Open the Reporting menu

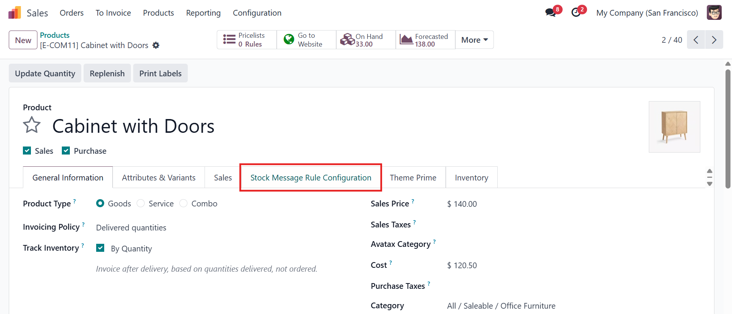203,13
